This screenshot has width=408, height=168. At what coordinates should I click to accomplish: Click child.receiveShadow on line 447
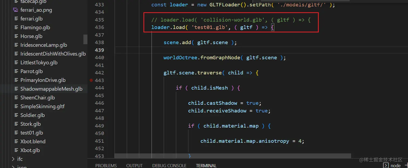coord(217,111)
